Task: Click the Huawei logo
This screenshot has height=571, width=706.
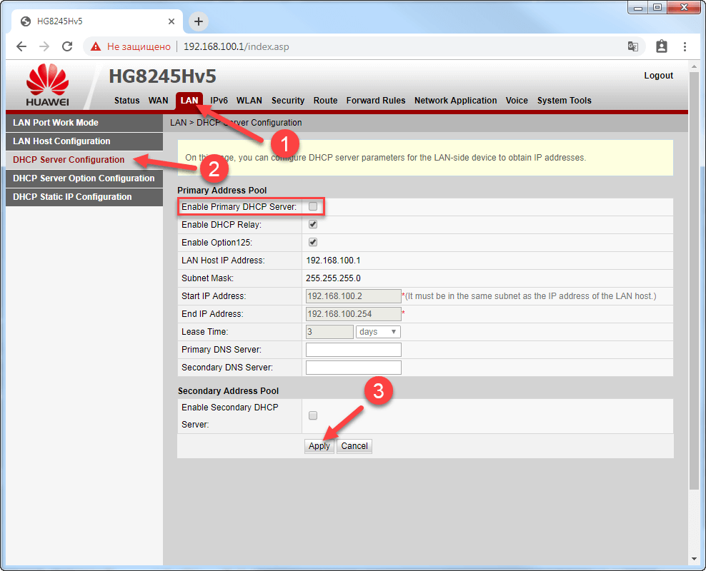Action: (x=46, y=81)
